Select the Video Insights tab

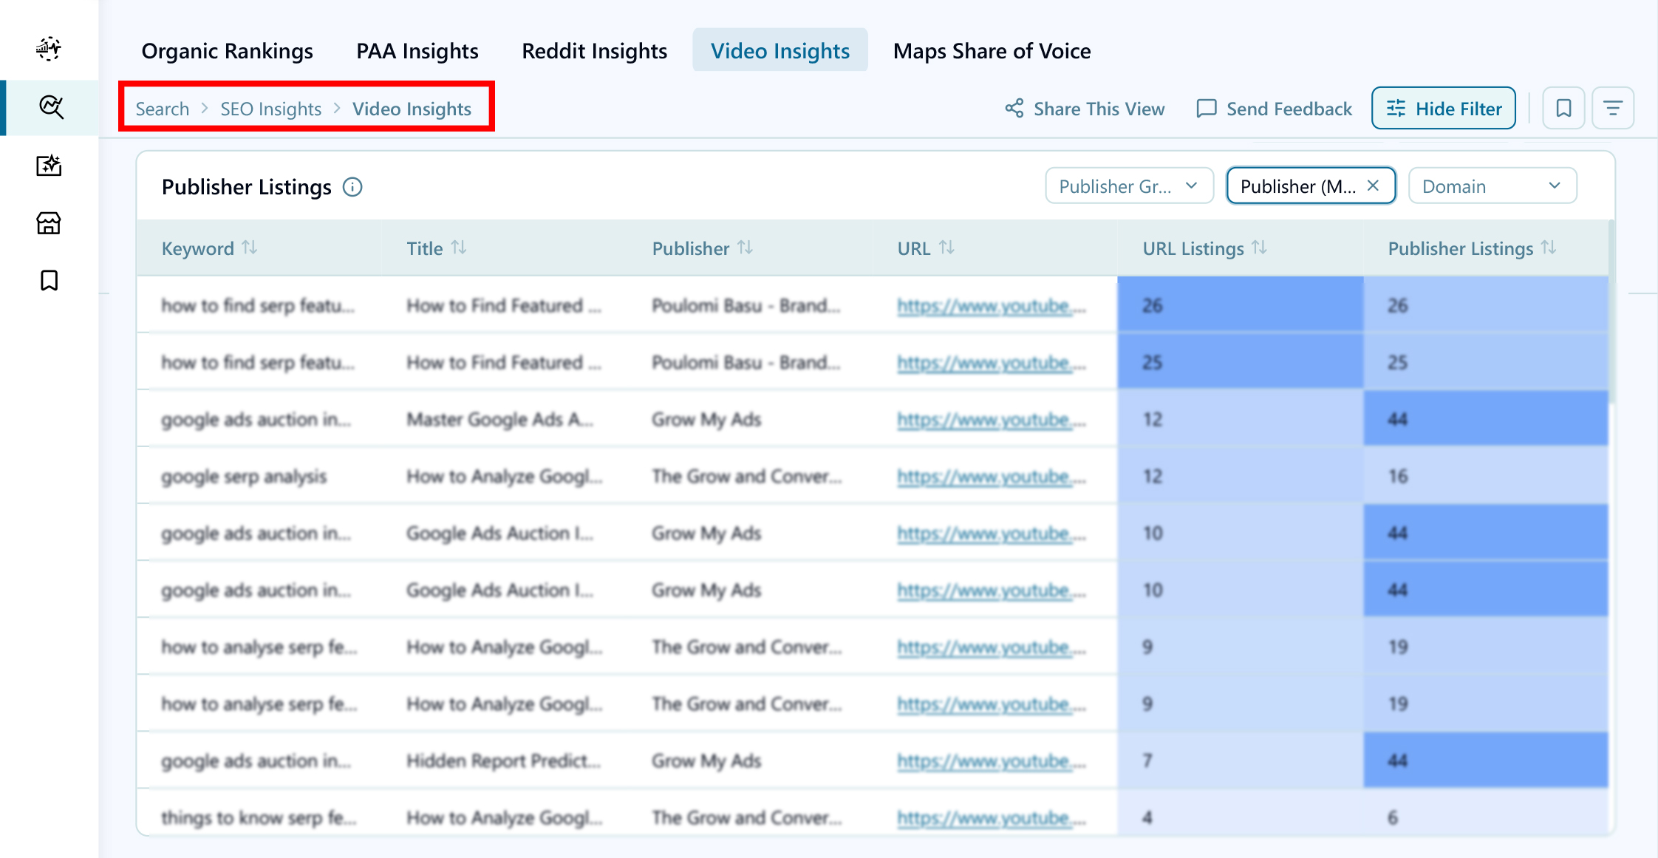780,50
